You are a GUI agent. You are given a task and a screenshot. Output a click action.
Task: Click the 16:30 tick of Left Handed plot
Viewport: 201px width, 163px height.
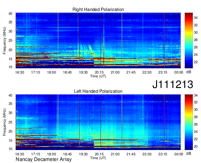pos(20,154)
